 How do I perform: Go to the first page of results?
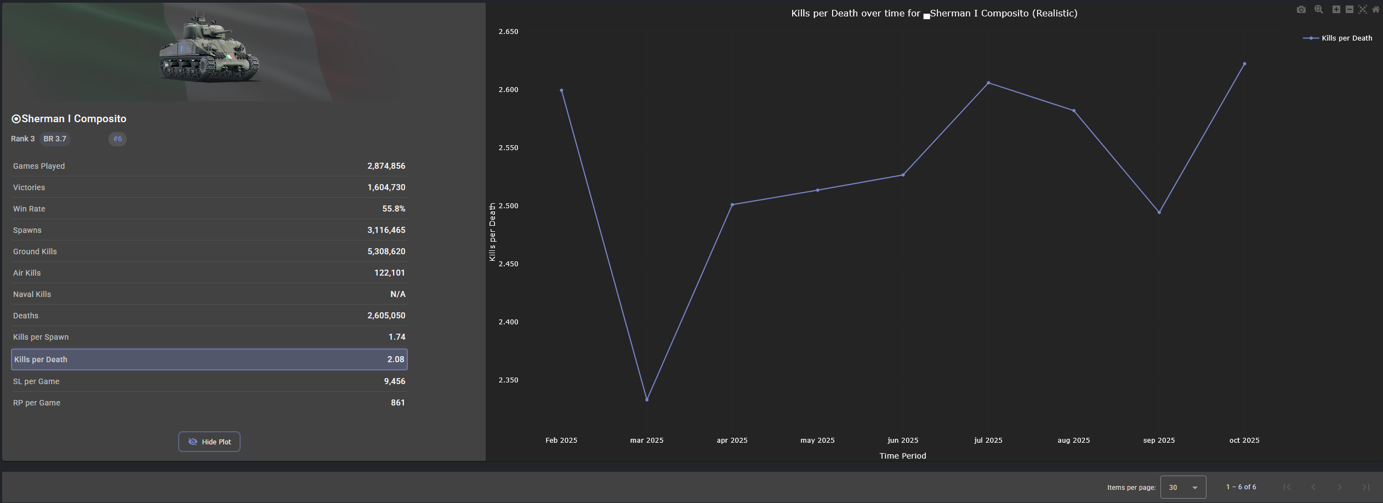1287,487
